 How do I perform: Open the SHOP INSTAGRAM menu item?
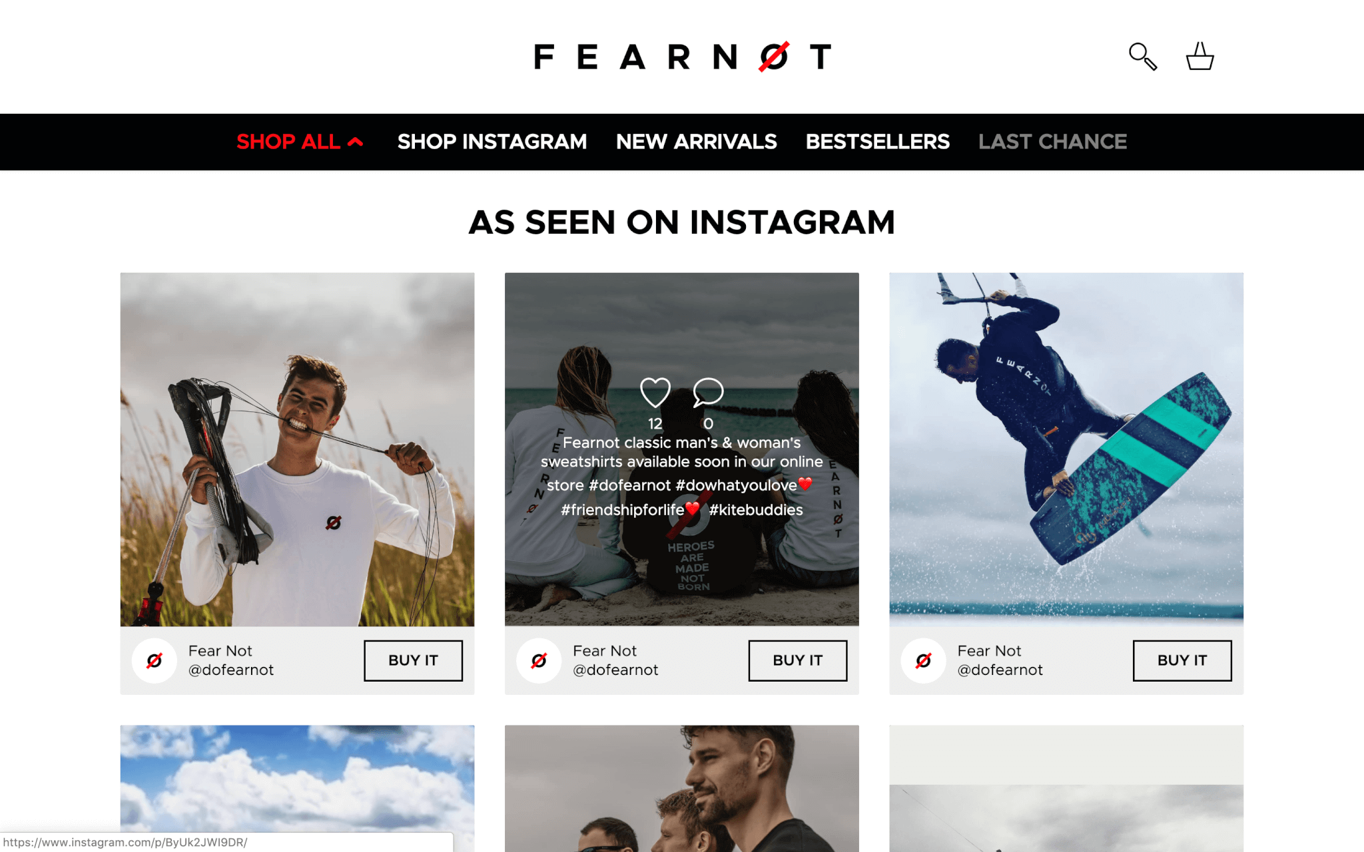[492, 142]
